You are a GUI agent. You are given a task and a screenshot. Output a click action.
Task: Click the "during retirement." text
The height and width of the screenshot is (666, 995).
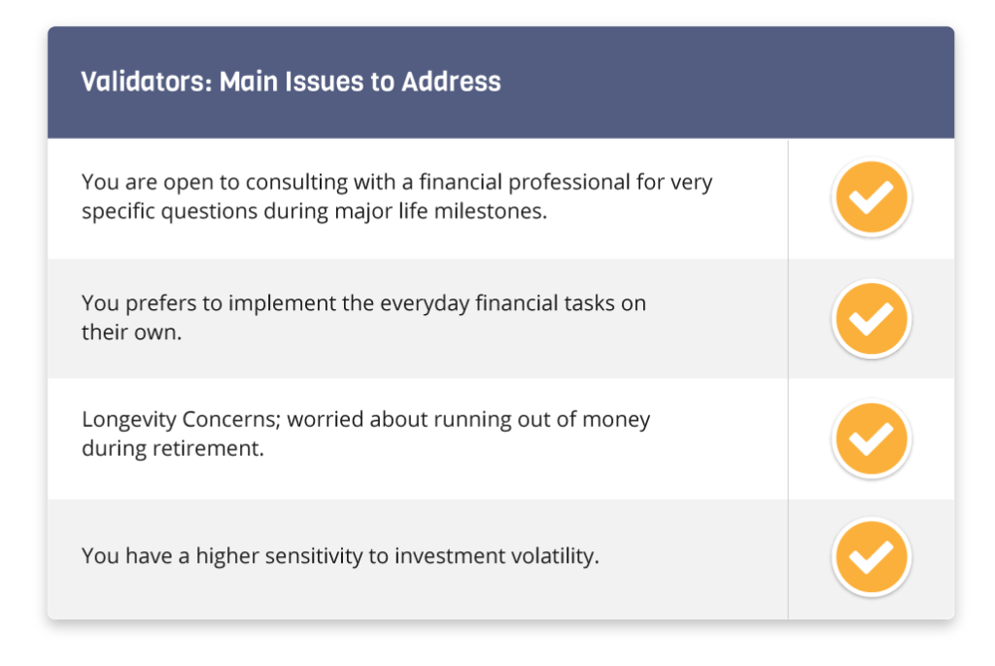pos(172,450)
